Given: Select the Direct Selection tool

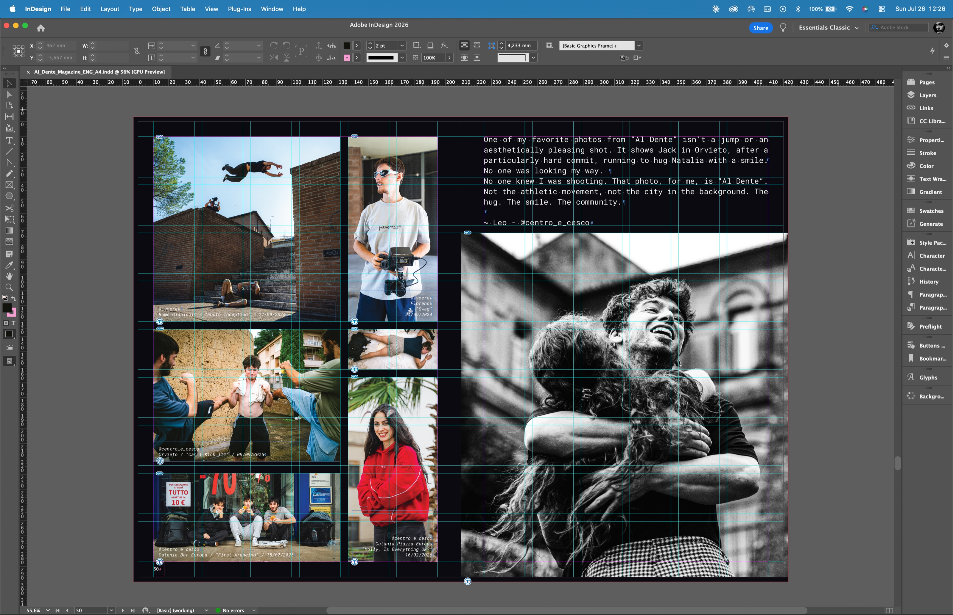Looking at the screenshot, I should tap(9, 95).
